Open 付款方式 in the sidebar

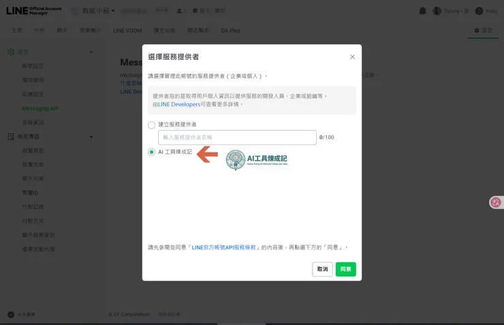(x=33, y=221)
